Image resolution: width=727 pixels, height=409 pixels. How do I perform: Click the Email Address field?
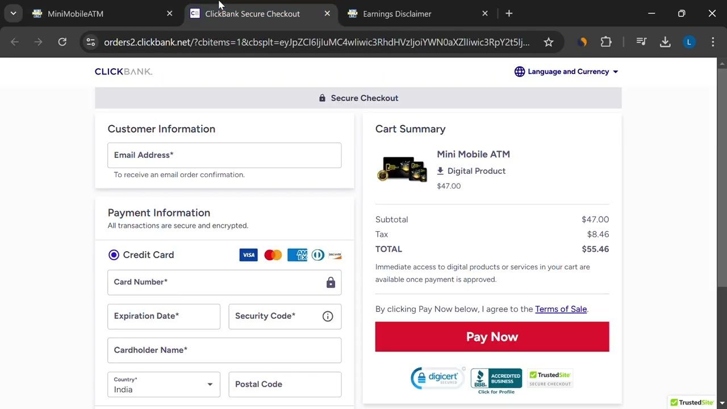coord(224,155)
